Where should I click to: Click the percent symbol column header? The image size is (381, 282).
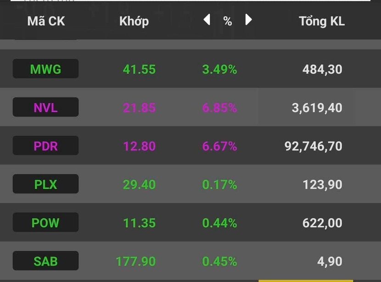click(x=228, y=21)
